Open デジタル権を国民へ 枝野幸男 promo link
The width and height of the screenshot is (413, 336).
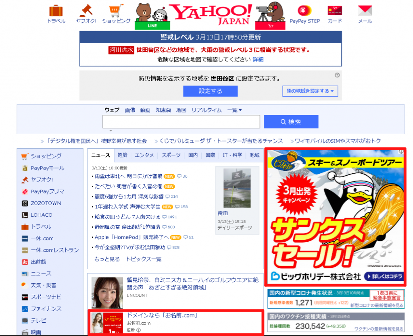pos(96,141)
